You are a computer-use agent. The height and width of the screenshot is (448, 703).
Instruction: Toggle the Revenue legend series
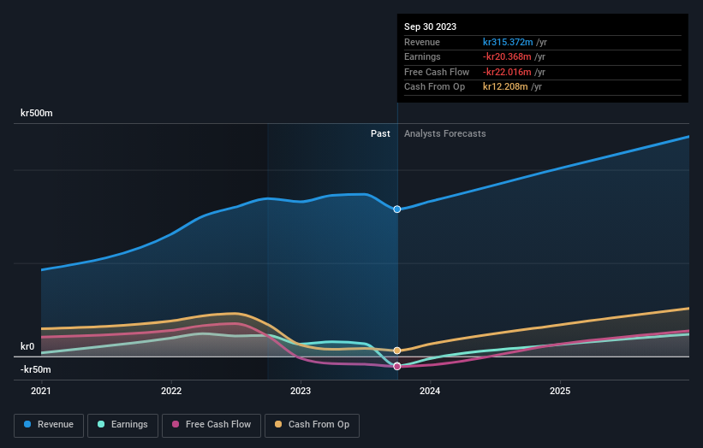49,425
